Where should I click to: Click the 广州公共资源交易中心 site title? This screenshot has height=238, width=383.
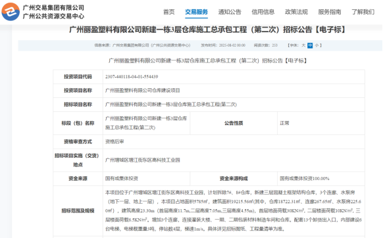pos(53,16)
